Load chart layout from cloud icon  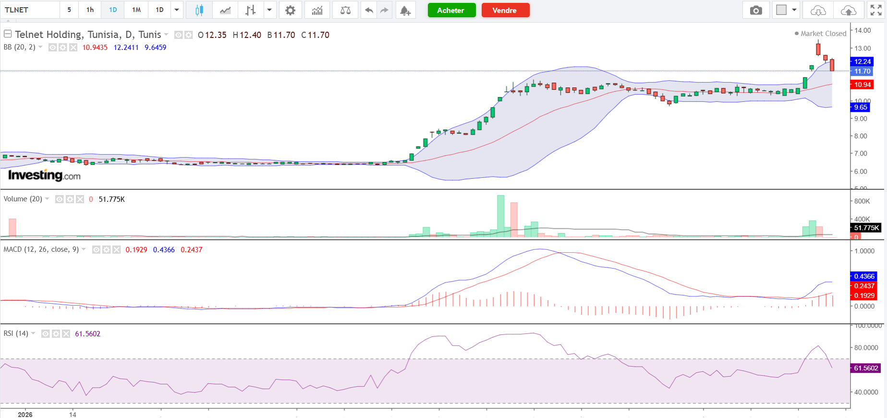818,10
